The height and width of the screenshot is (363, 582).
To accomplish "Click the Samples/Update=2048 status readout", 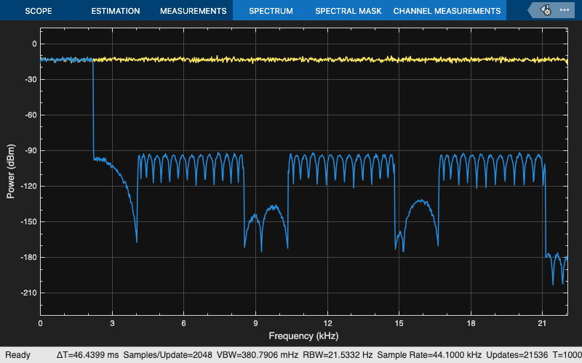I will [x=167, y=355].
